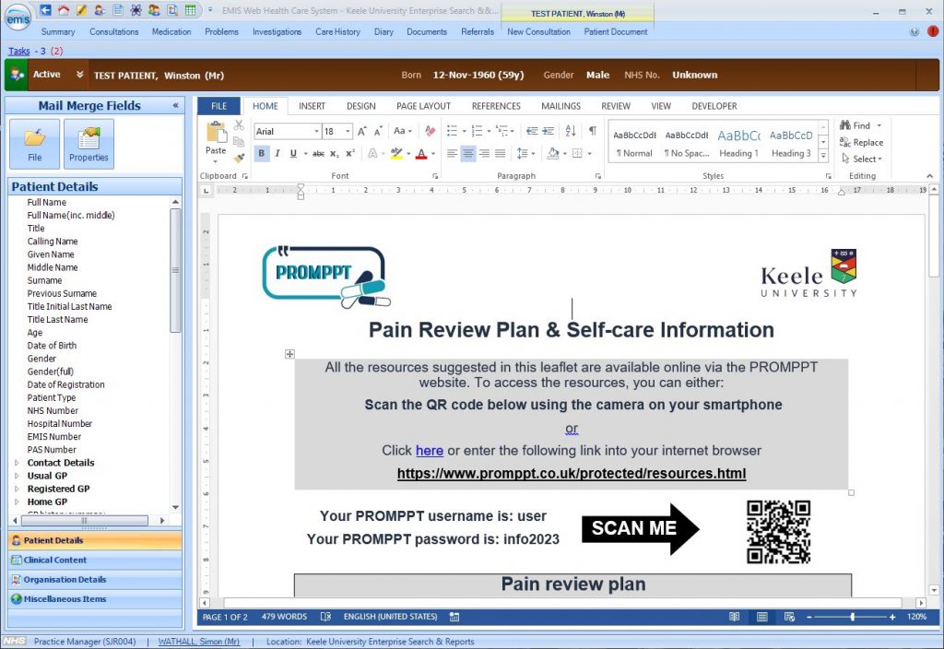
Task: Open the INSERT ribbon tab
Action: (312, 106)
